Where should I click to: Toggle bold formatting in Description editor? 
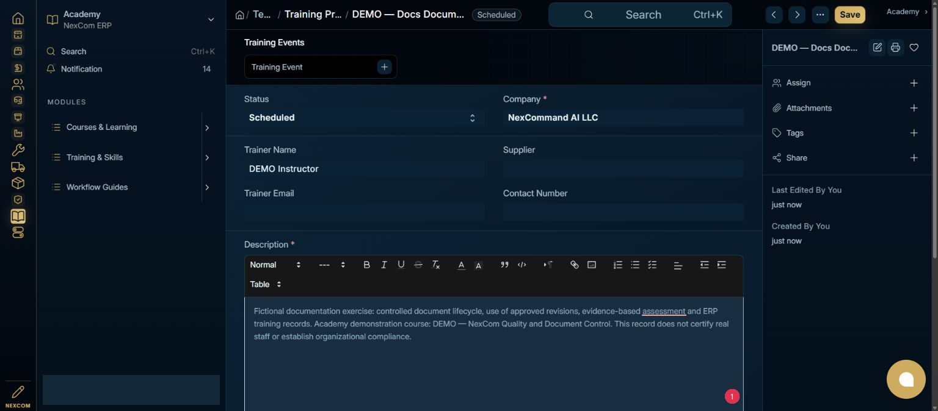click(366, 265)
